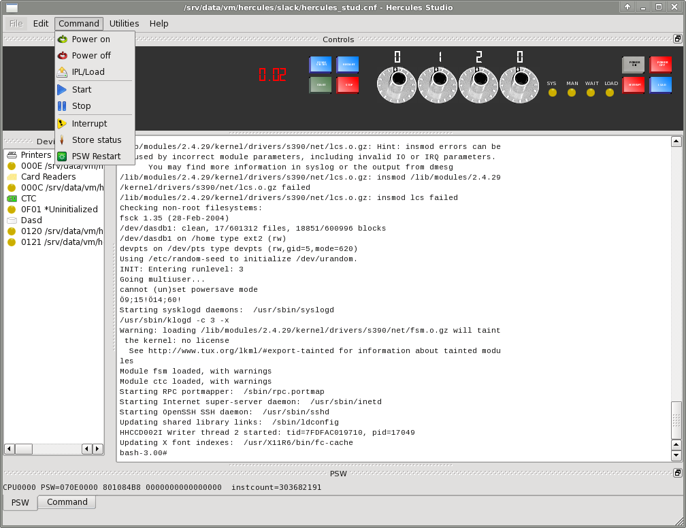
Task: Push the red Interrupt panel button
Action: click(634, 84)
